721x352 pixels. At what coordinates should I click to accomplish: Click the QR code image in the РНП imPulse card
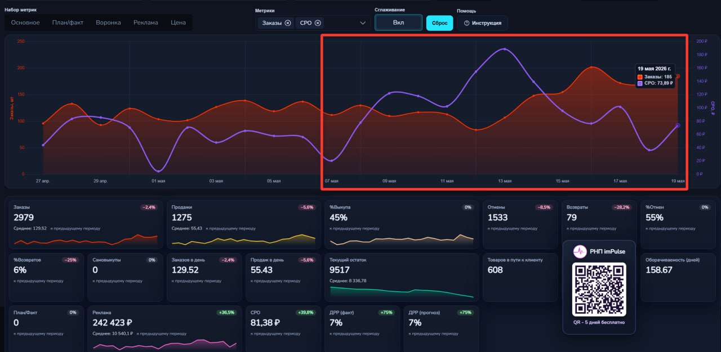coord(599,289)
